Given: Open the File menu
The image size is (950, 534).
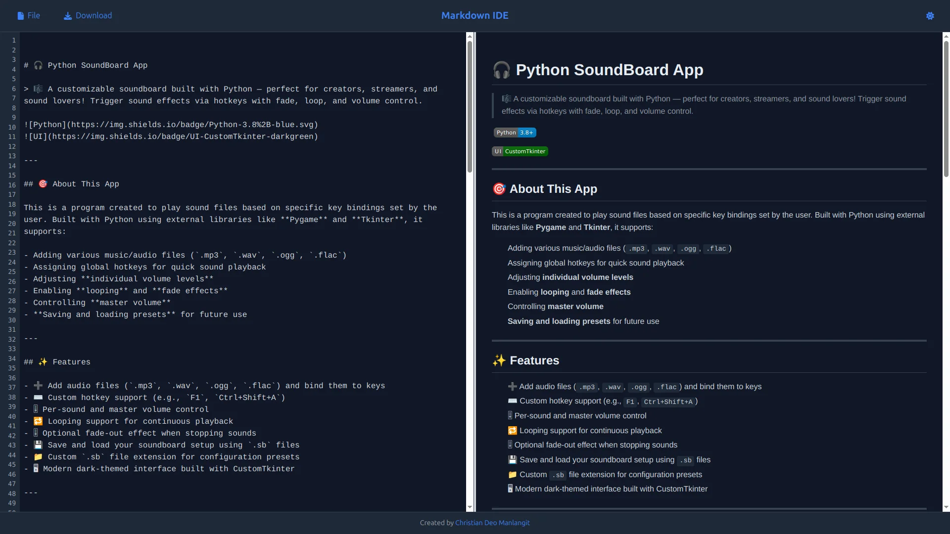Looking at the screenshot, I should click(29, 16).
